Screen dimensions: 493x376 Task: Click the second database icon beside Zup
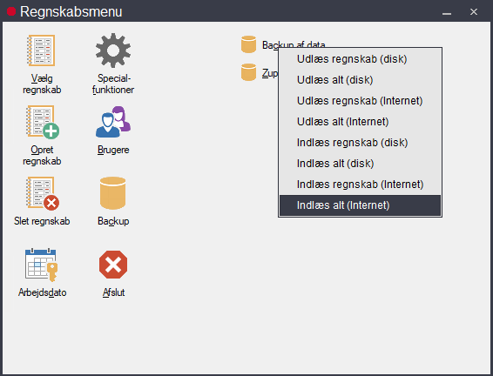[x=248, y=72]
